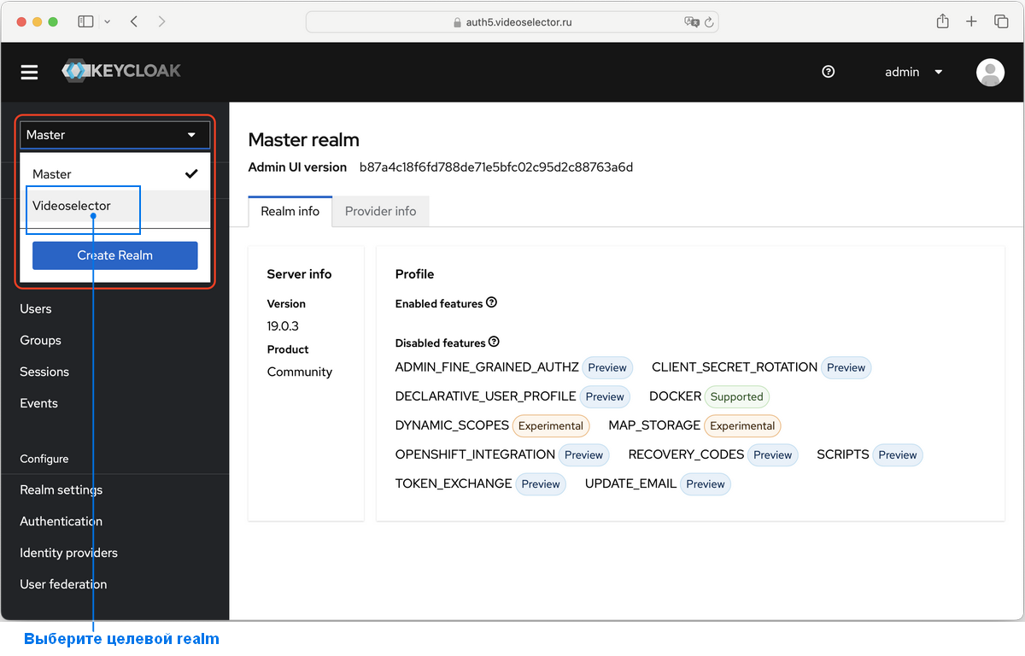The height and width of the screenshot is (656, 1025).
Task: Go back in Safari history
Action: click(134, 21)
